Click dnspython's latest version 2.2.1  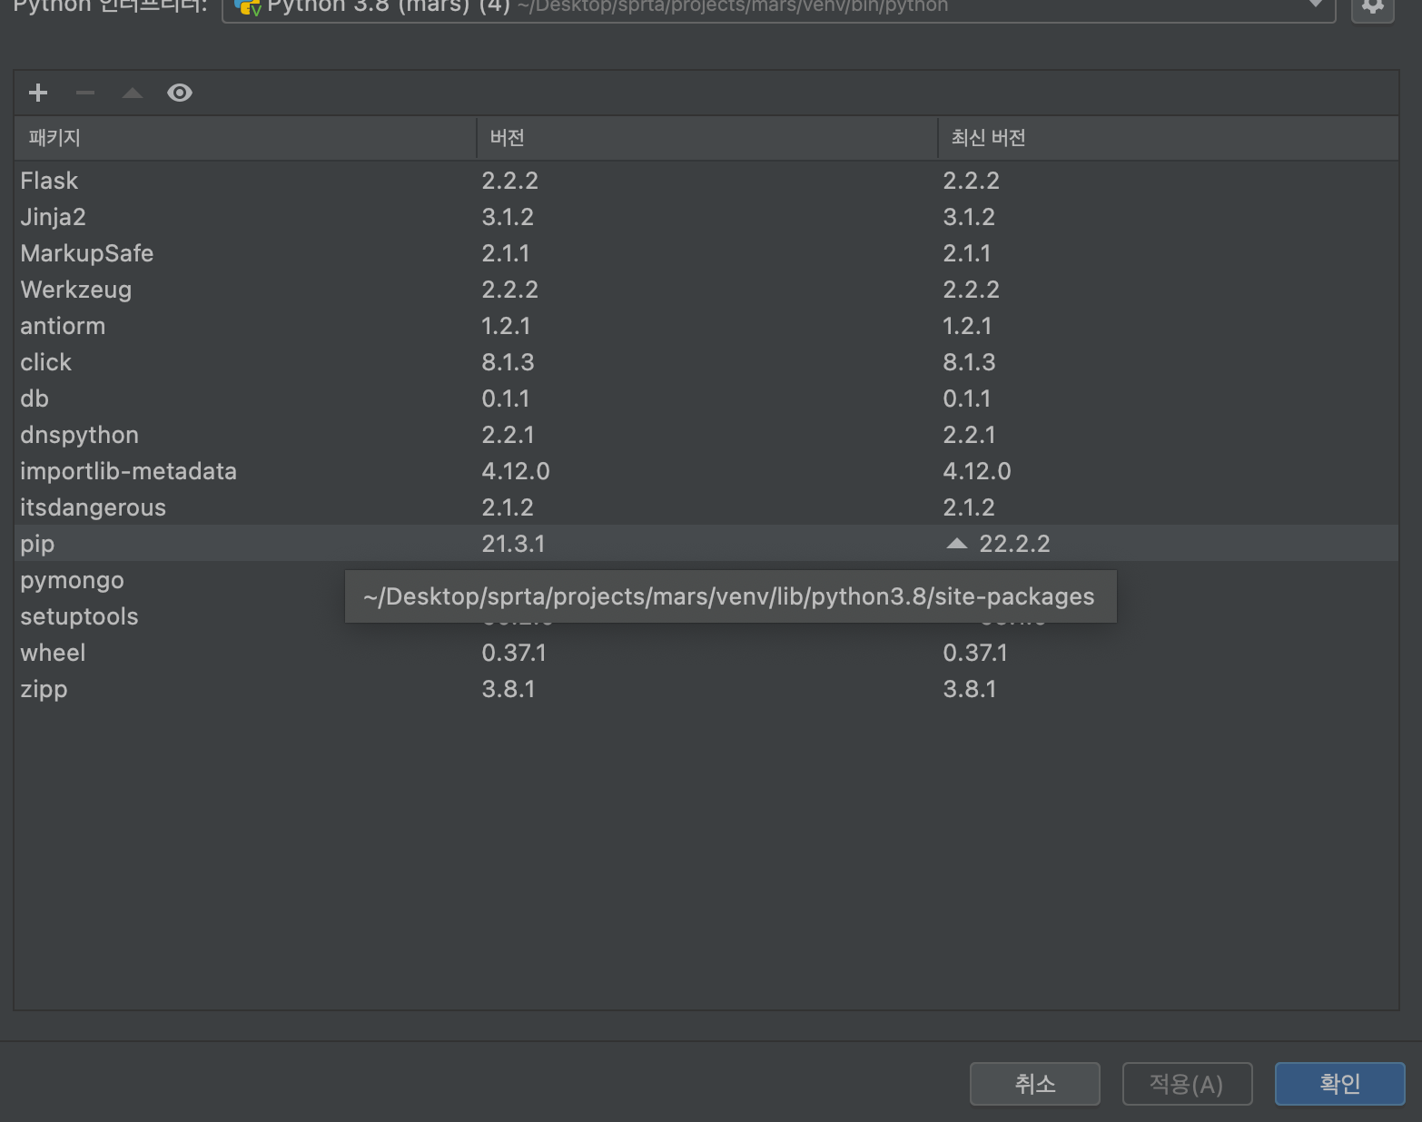pyautogui.click(x=969, y=435)
